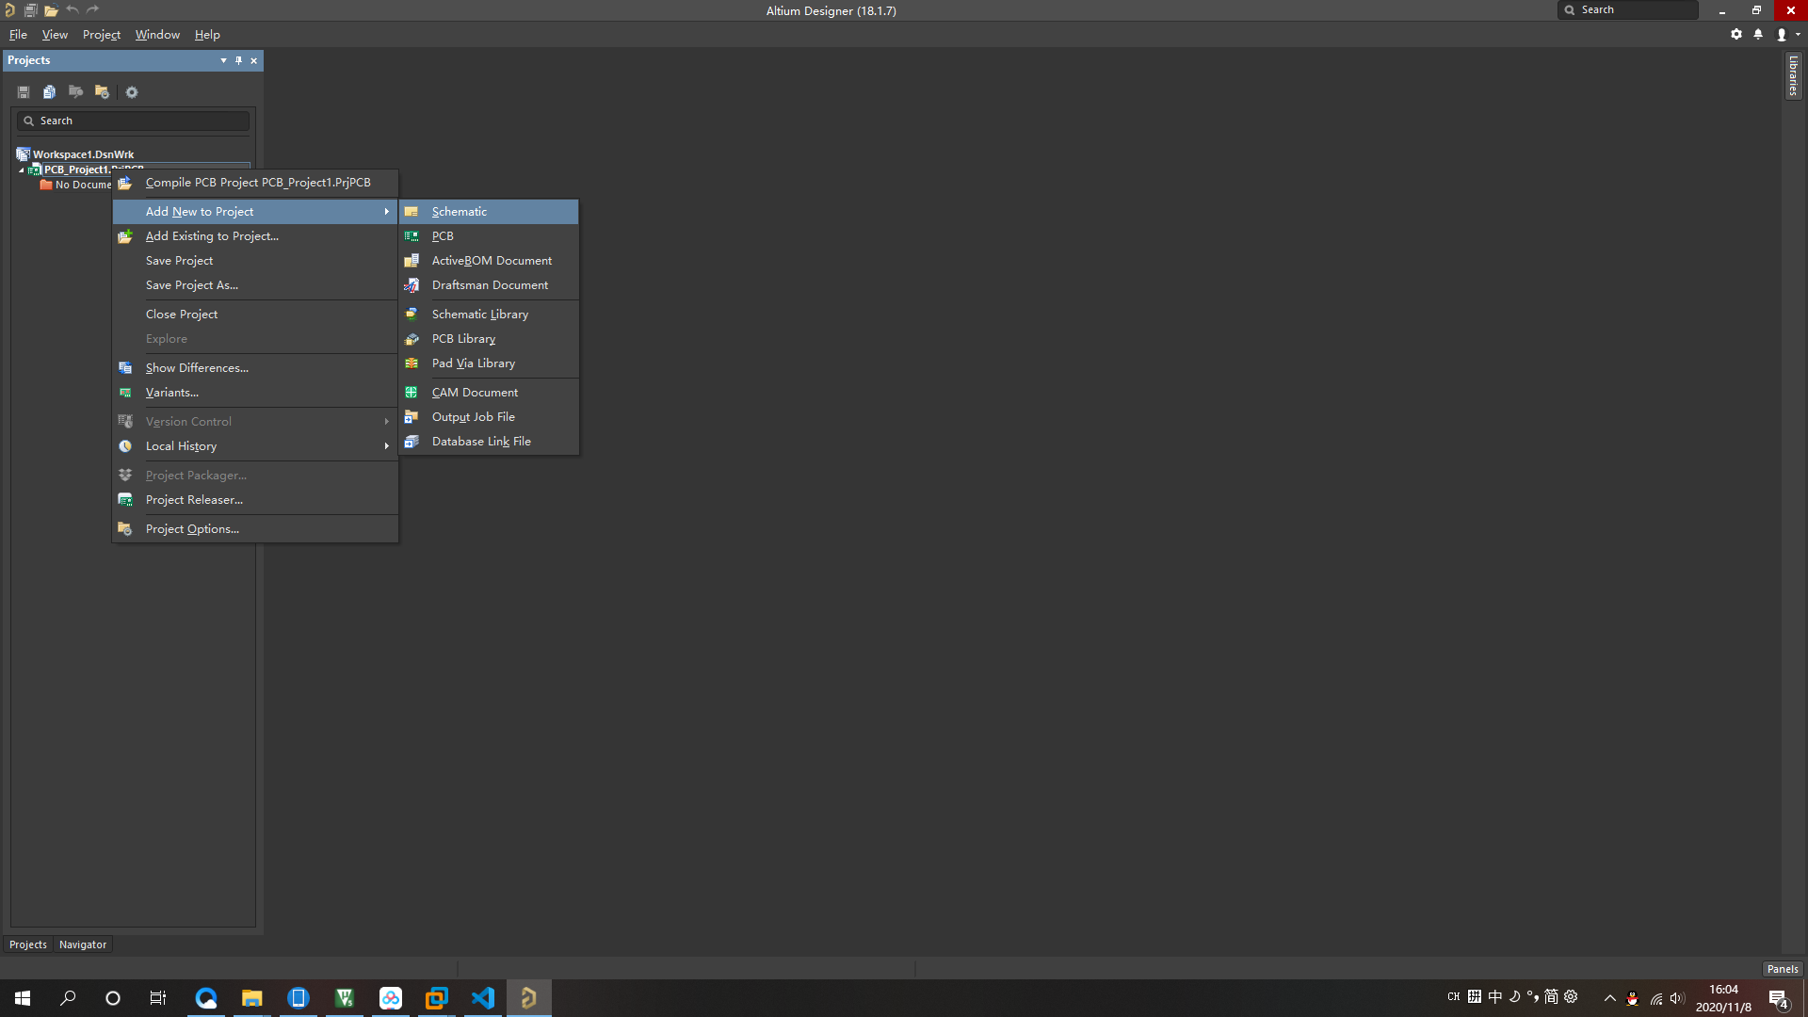Click Add Existing to Project entry
This screenshot has height=1017, width=1808.
point(212,236)
